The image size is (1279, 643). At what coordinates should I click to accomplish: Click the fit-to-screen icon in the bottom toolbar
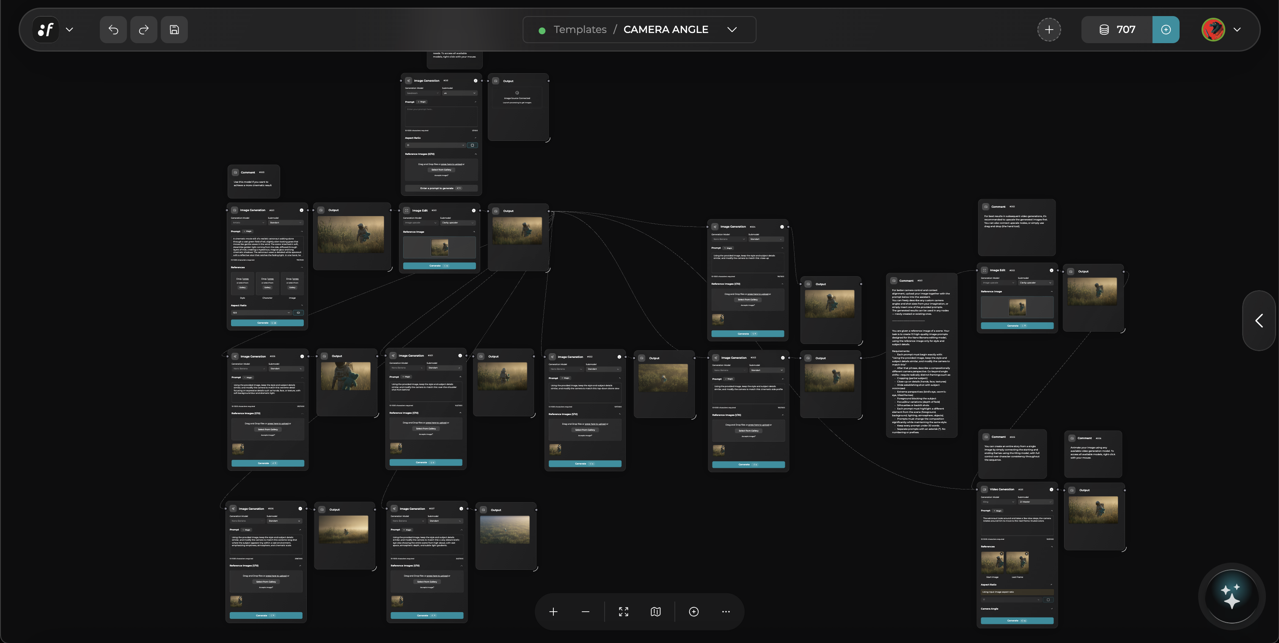click(x=623, y=611)
